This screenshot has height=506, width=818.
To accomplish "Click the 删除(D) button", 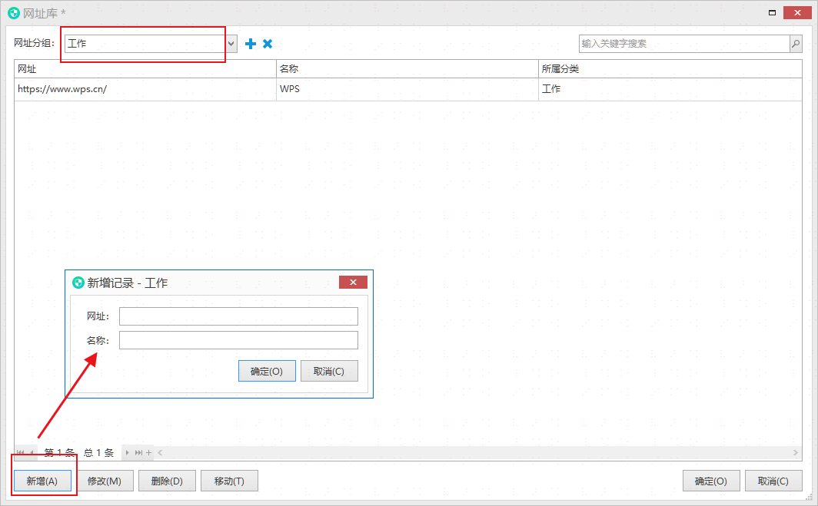I will (167, 481).
